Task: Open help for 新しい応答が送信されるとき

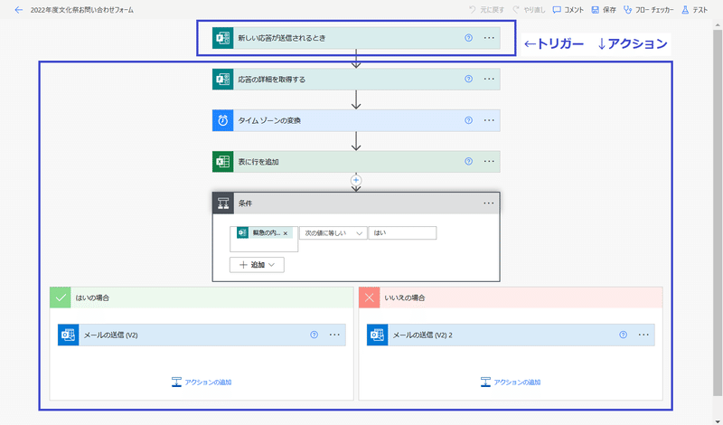Action: coord(468,38)
